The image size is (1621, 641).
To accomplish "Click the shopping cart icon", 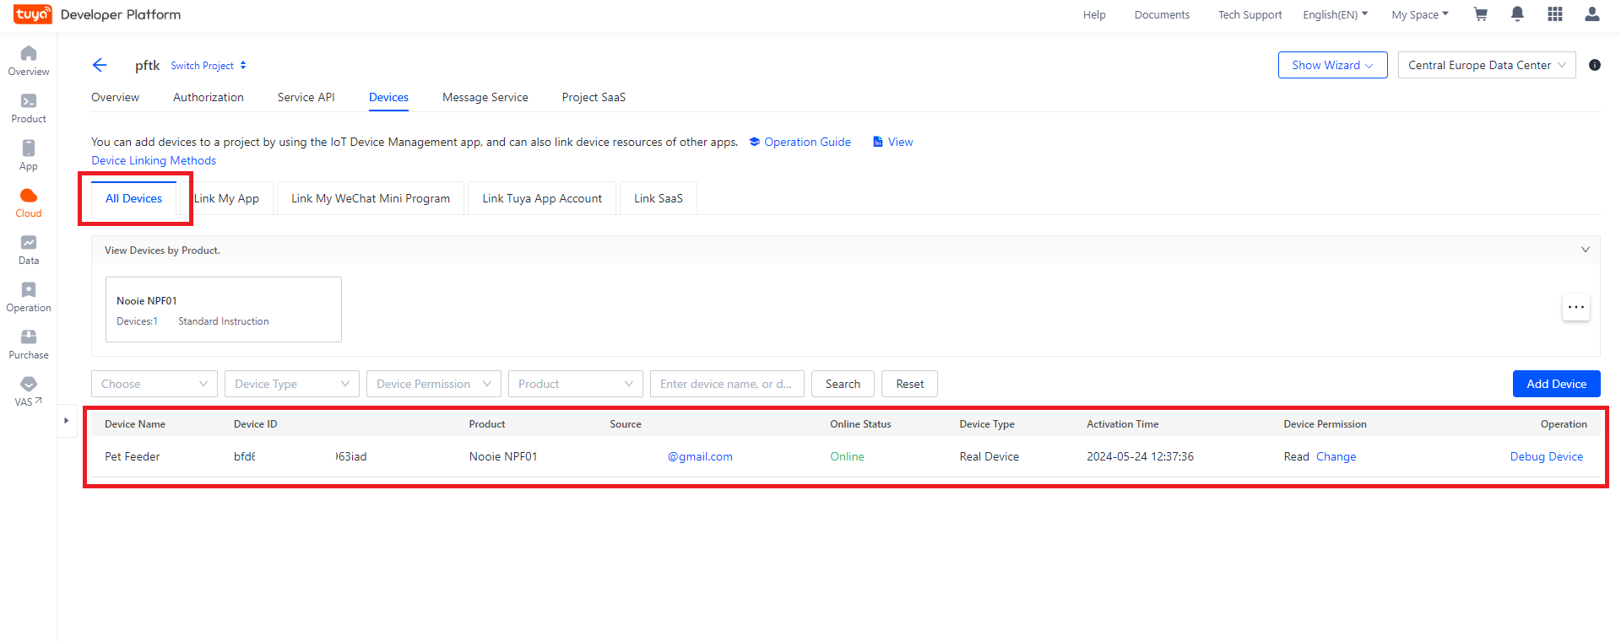I will (1481, 14).
